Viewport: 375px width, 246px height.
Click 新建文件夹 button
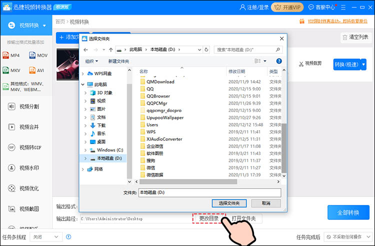(x=118, y=61)
